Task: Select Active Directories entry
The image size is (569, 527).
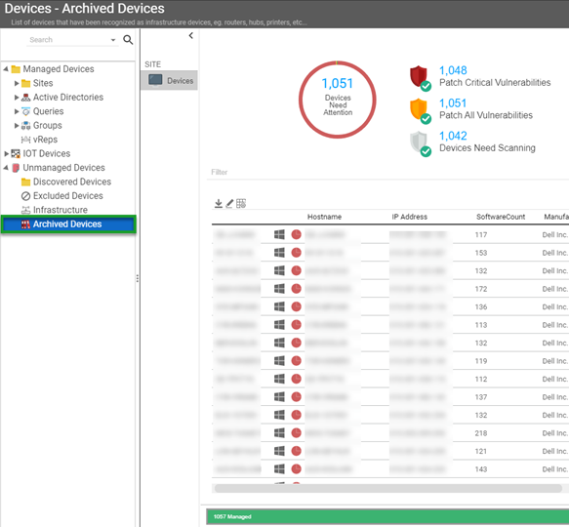Action: (68, 98)
